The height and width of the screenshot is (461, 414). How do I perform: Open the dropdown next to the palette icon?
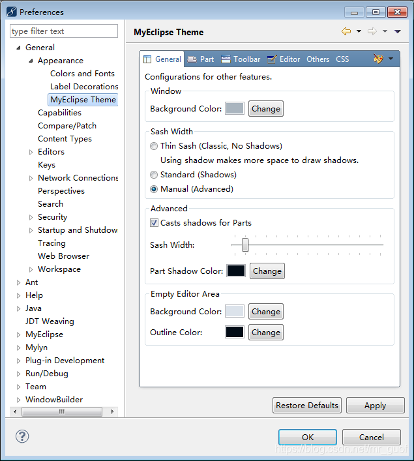coord(391,59)
